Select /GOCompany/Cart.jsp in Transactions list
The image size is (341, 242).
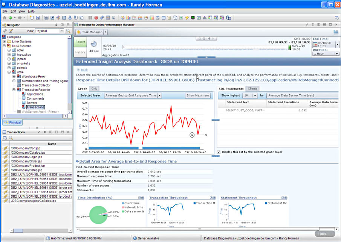[25, 148]
